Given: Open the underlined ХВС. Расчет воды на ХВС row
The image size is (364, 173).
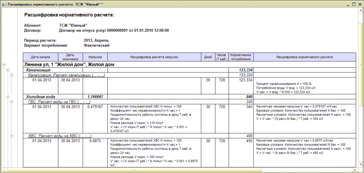Looking at the screenshot, I should 60,136.
